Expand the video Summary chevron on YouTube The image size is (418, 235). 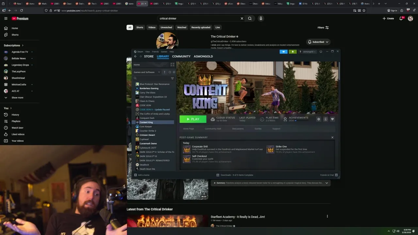(327, 183)
